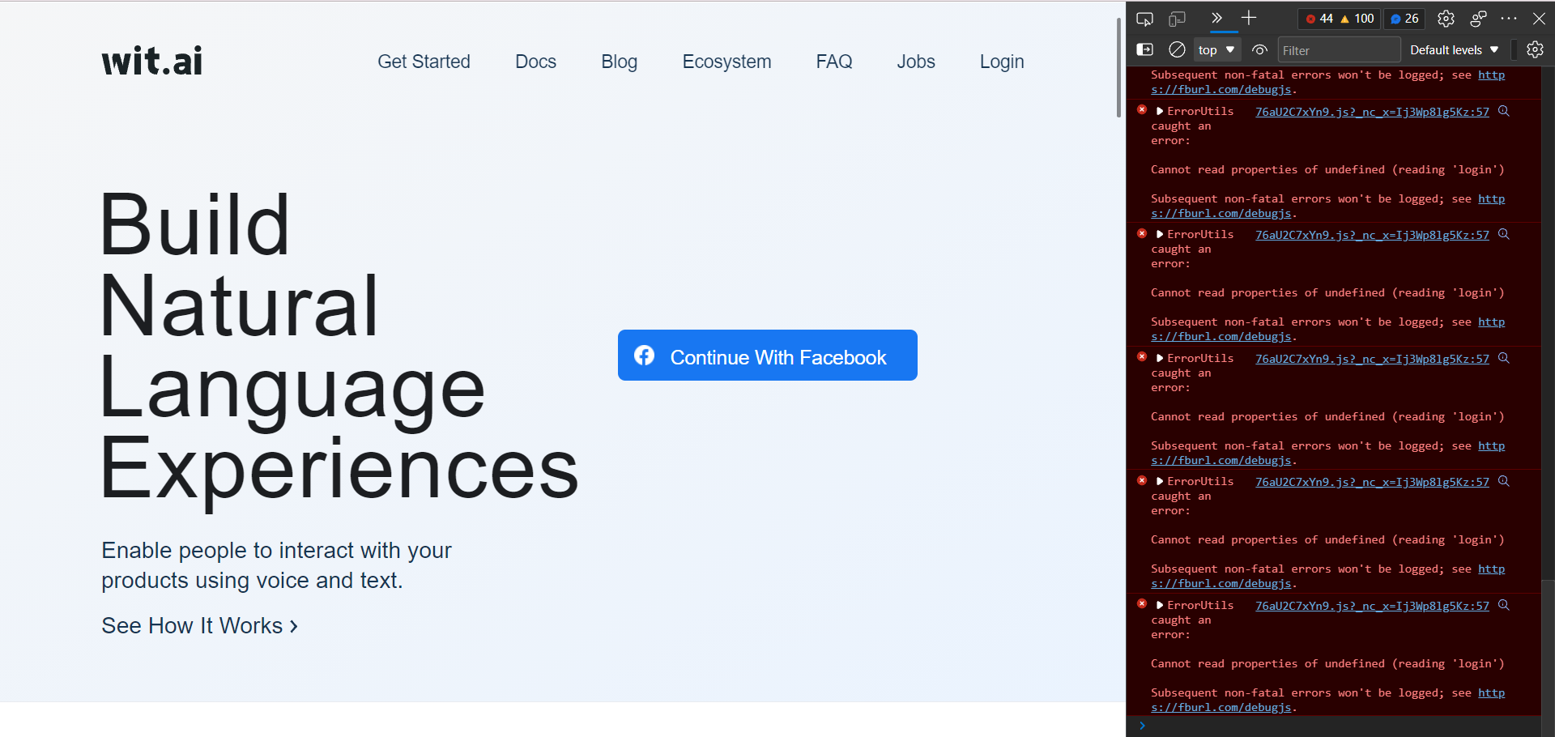1555x737 pixels.
Task: Open the Blog nav link
Action: point(619,62)
